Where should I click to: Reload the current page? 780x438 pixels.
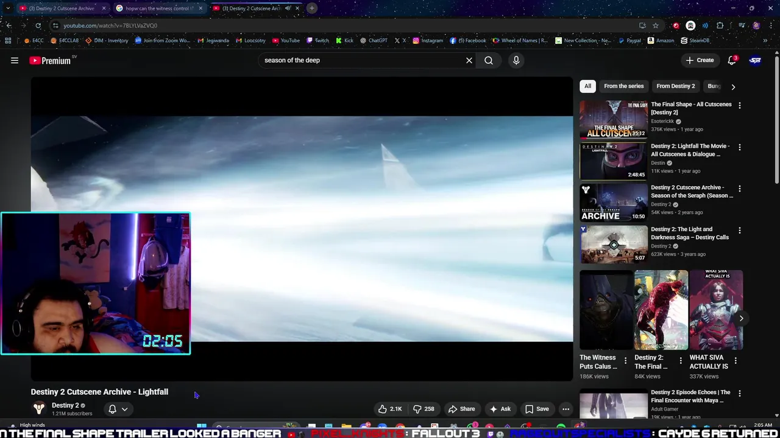[38, 26]
